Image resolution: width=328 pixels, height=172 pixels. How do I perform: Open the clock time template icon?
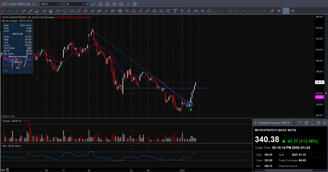tap(87, 4)
